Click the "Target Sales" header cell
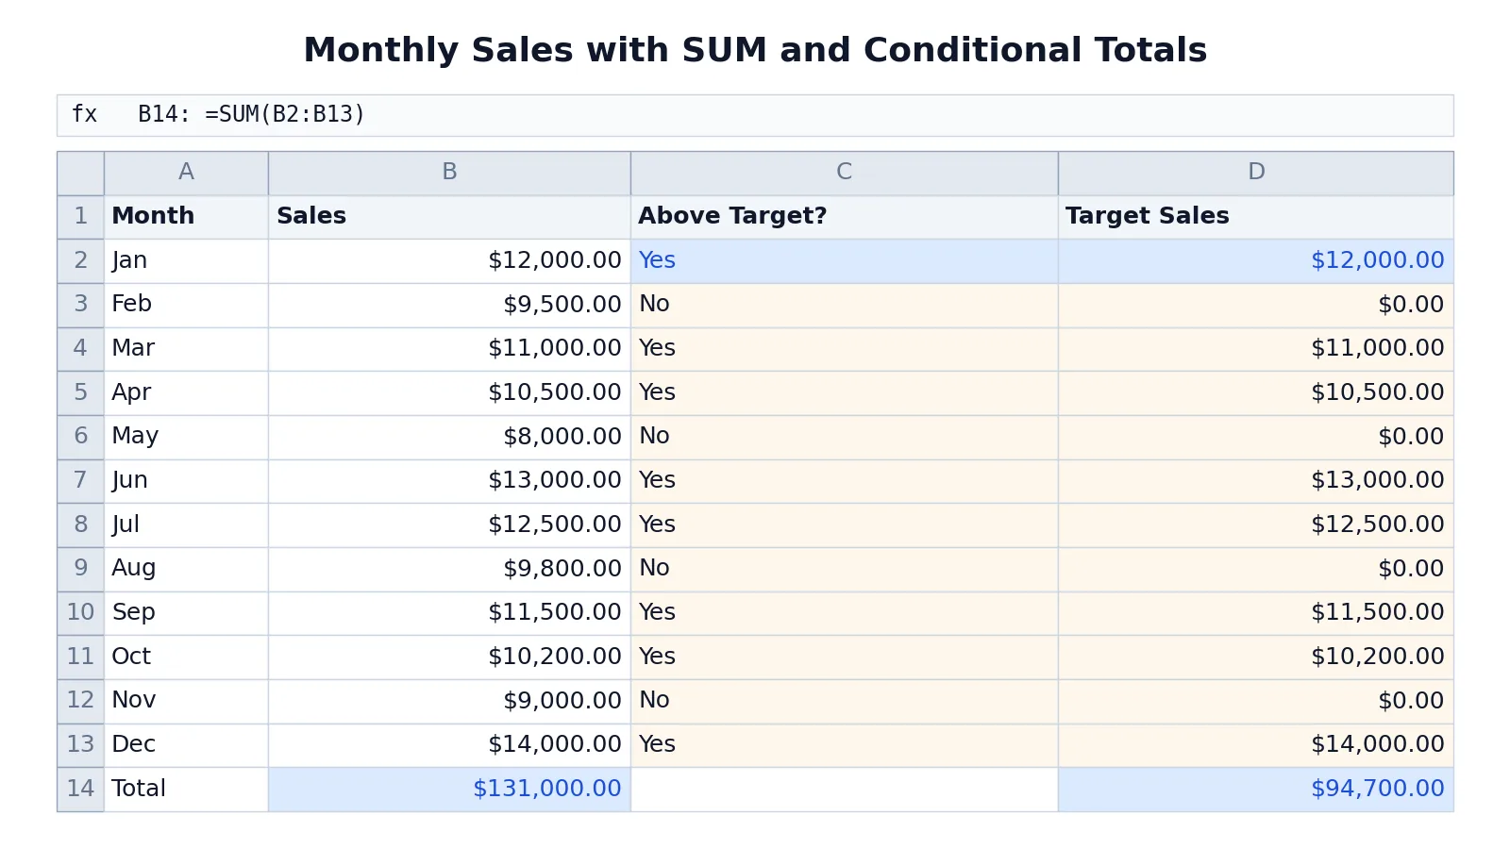The height and width of the screenshot is (849, 1510). click(1255, 217)
